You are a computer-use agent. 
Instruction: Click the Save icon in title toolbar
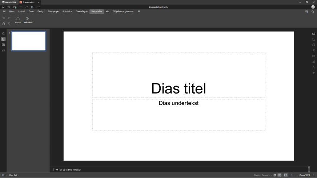(x=3, y=7)
